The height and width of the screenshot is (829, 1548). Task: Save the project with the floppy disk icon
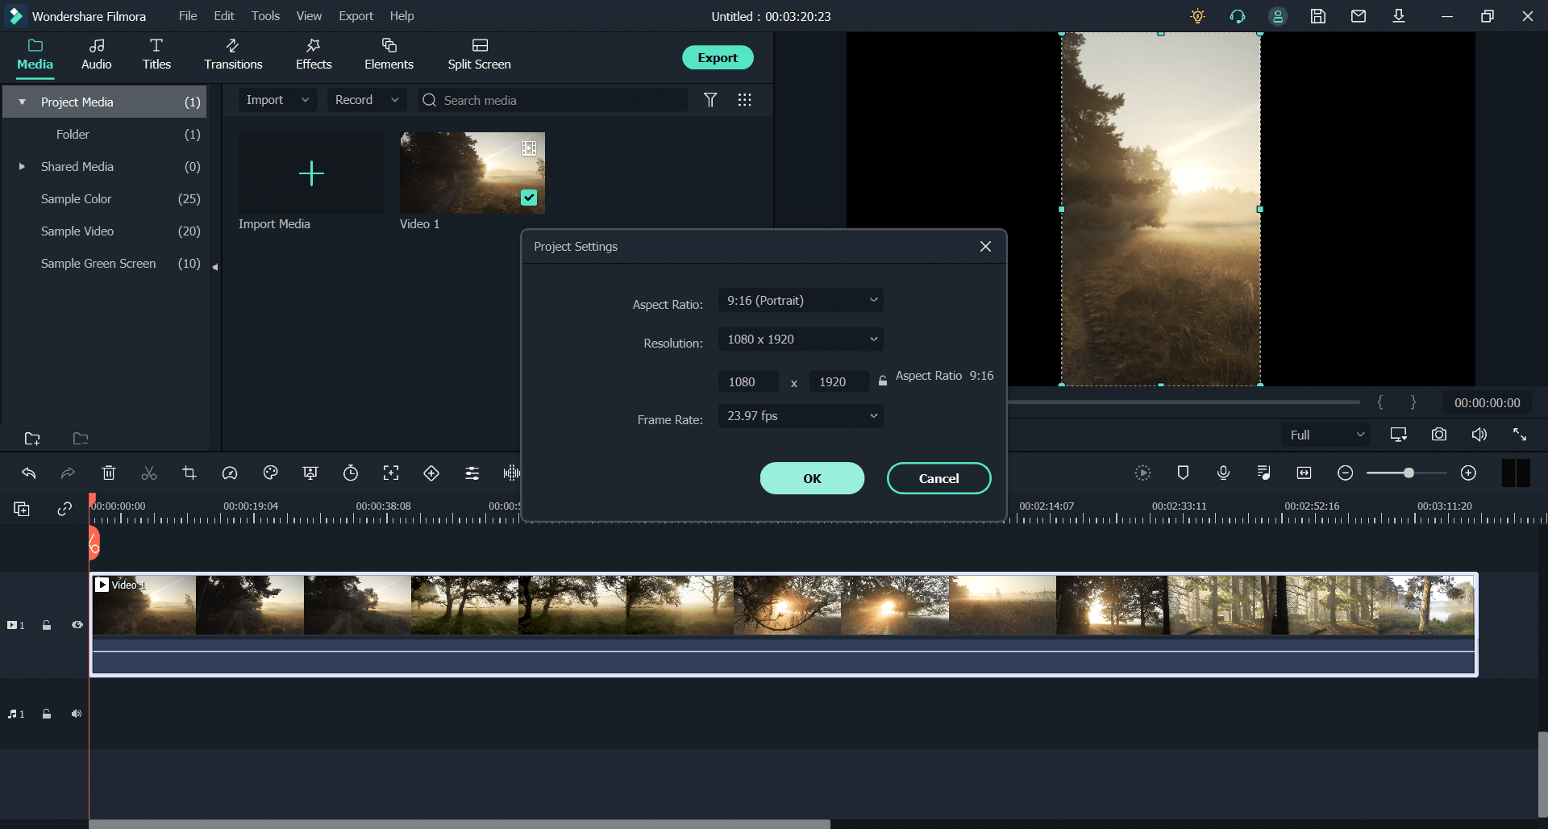(x=1318, y=16)
